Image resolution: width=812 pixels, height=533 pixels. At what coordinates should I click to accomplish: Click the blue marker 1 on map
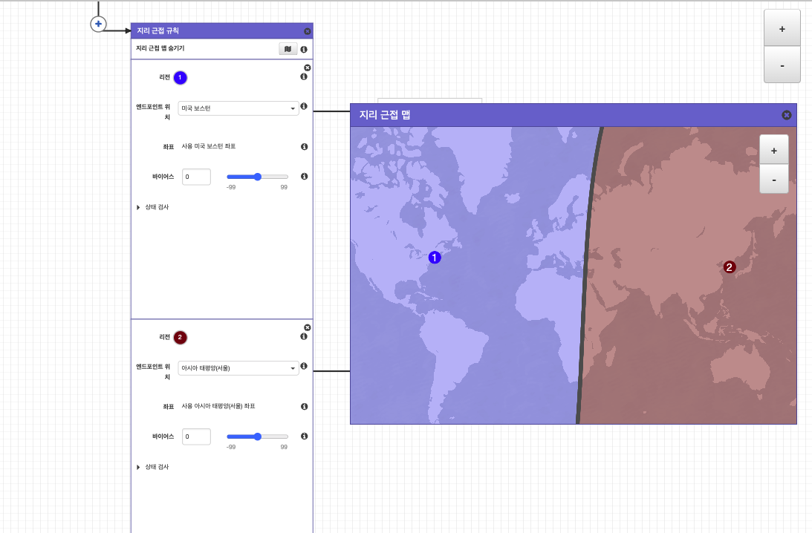pos(435,258)
